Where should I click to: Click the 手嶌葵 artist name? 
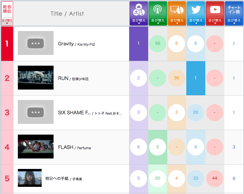point(77,179)
